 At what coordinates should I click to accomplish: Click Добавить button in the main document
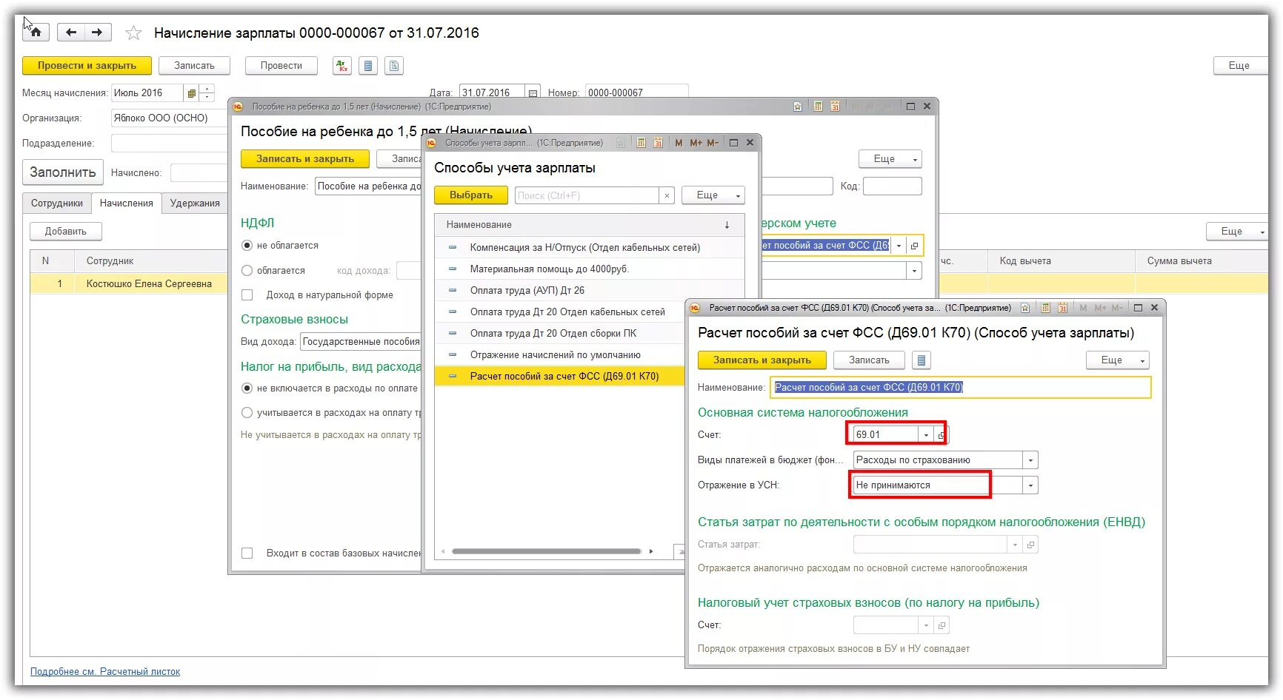(x=66, y=232)
